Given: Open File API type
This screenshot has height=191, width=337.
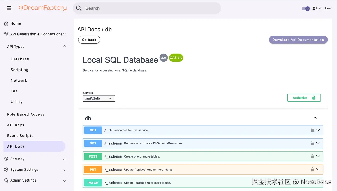Looking at the screenshot, I should click(x=14, y=91).
